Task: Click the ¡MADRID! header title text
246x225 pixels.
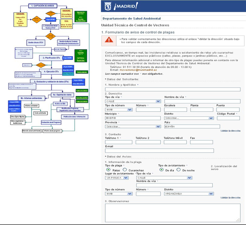Action: (126, 6)
